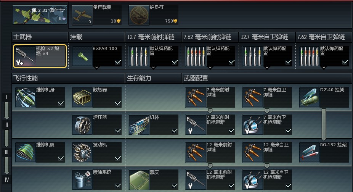Click the RO-132 挂架 rocket icon

[x=309, y=152]
